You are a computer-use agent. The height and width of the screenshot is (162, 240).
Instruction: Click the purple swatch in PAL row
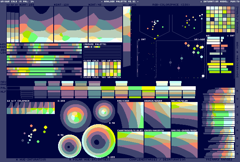click(40, 88)
